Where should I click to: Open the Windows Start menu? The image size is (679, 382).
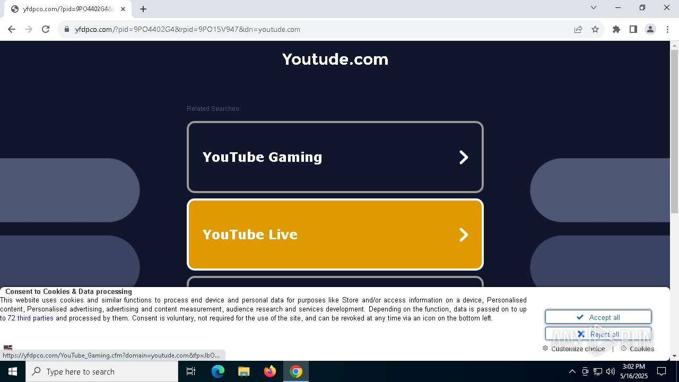click(x=13, y=371)
